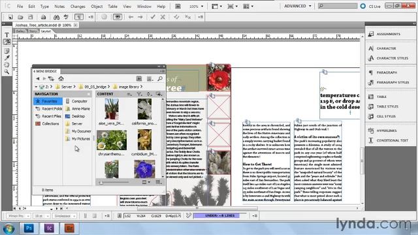Open Find/Change with the binoculars icon
The height and width of the screenshot is (235, 418).
pos(56,17)
